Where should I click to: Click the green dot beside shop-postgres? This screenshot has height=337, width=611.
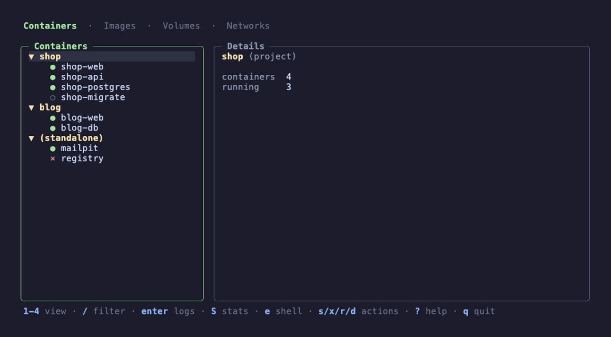(x=53, y=87)
